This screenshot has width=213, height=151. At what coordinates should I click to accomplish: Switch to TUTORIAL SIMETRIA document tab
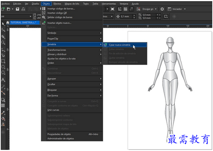point(23,23)
